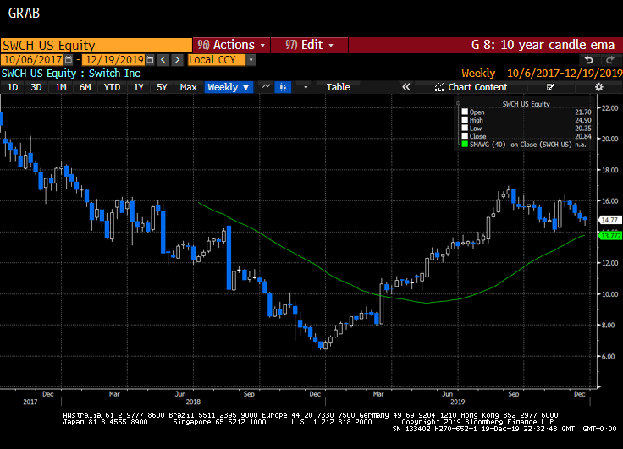This screenshot has width=623, height=449.
Task: Select the candlestick chart type icon
Action: pos(284,87)
